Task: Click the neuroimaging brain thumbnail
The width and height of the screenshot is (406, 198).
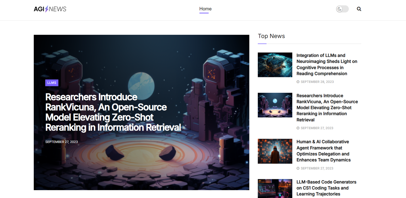Action: pyautogui.click(x=275, y=65)
